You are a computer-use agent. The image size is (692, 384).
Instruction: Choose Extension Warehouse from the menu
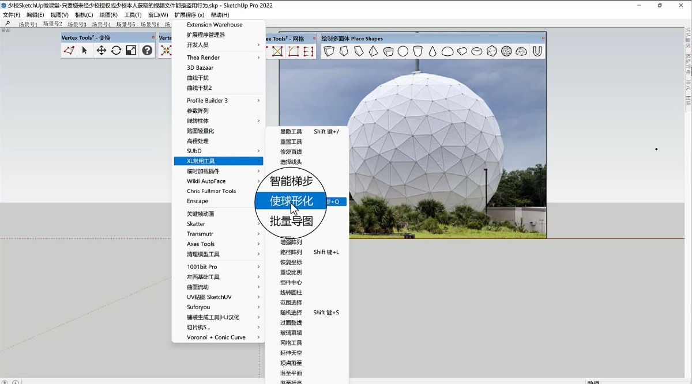tap(215, 25)
